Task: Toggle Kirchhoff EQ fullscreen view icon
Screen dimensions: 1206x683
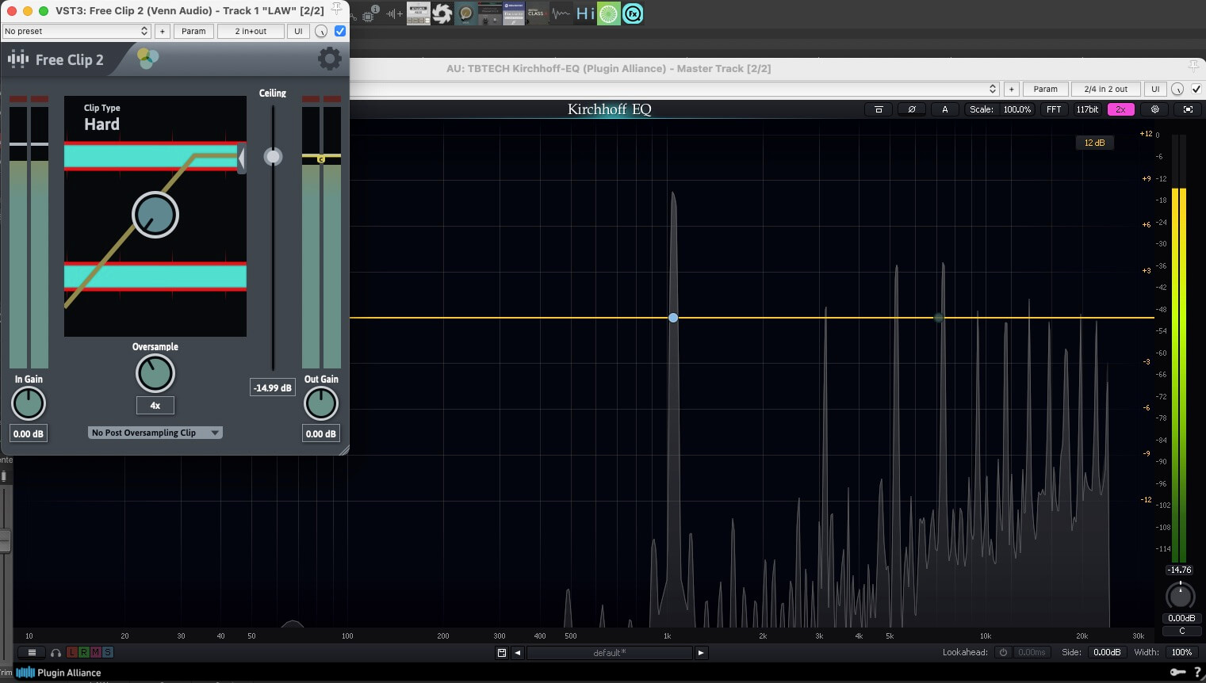Action: click(1187, 109)
